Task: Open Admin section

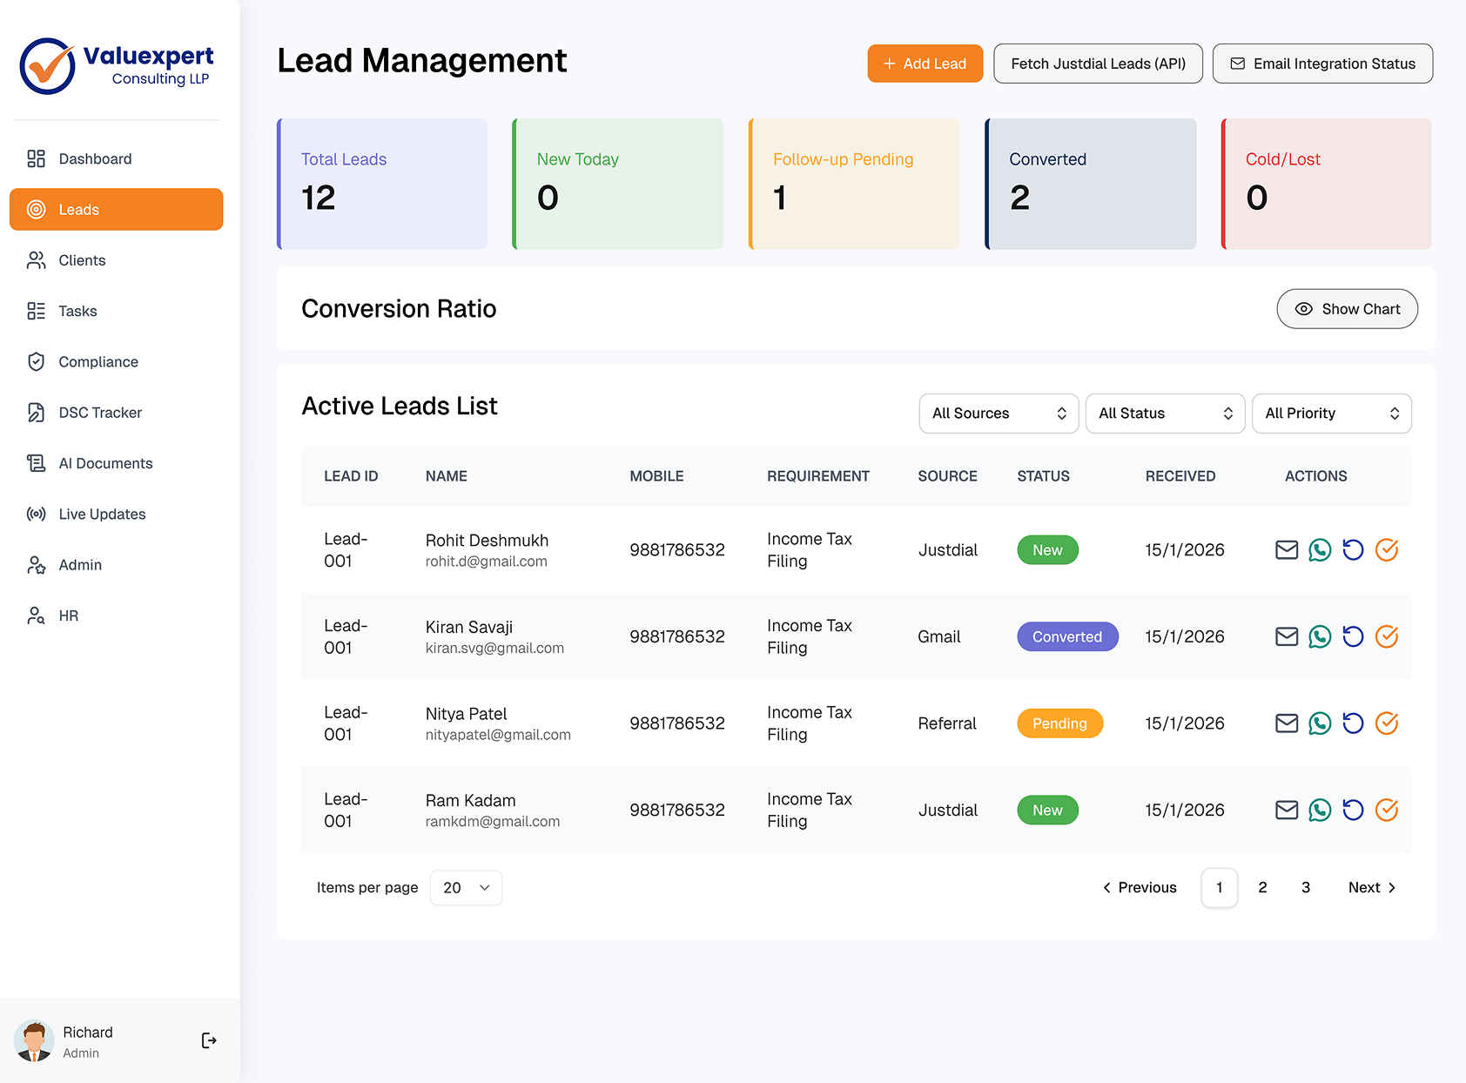Action: (117, 565)
